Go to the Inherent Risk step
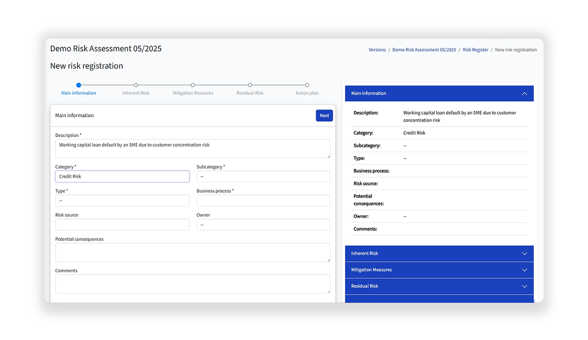Screen dimensions: 588x340 tap(136, 85)
